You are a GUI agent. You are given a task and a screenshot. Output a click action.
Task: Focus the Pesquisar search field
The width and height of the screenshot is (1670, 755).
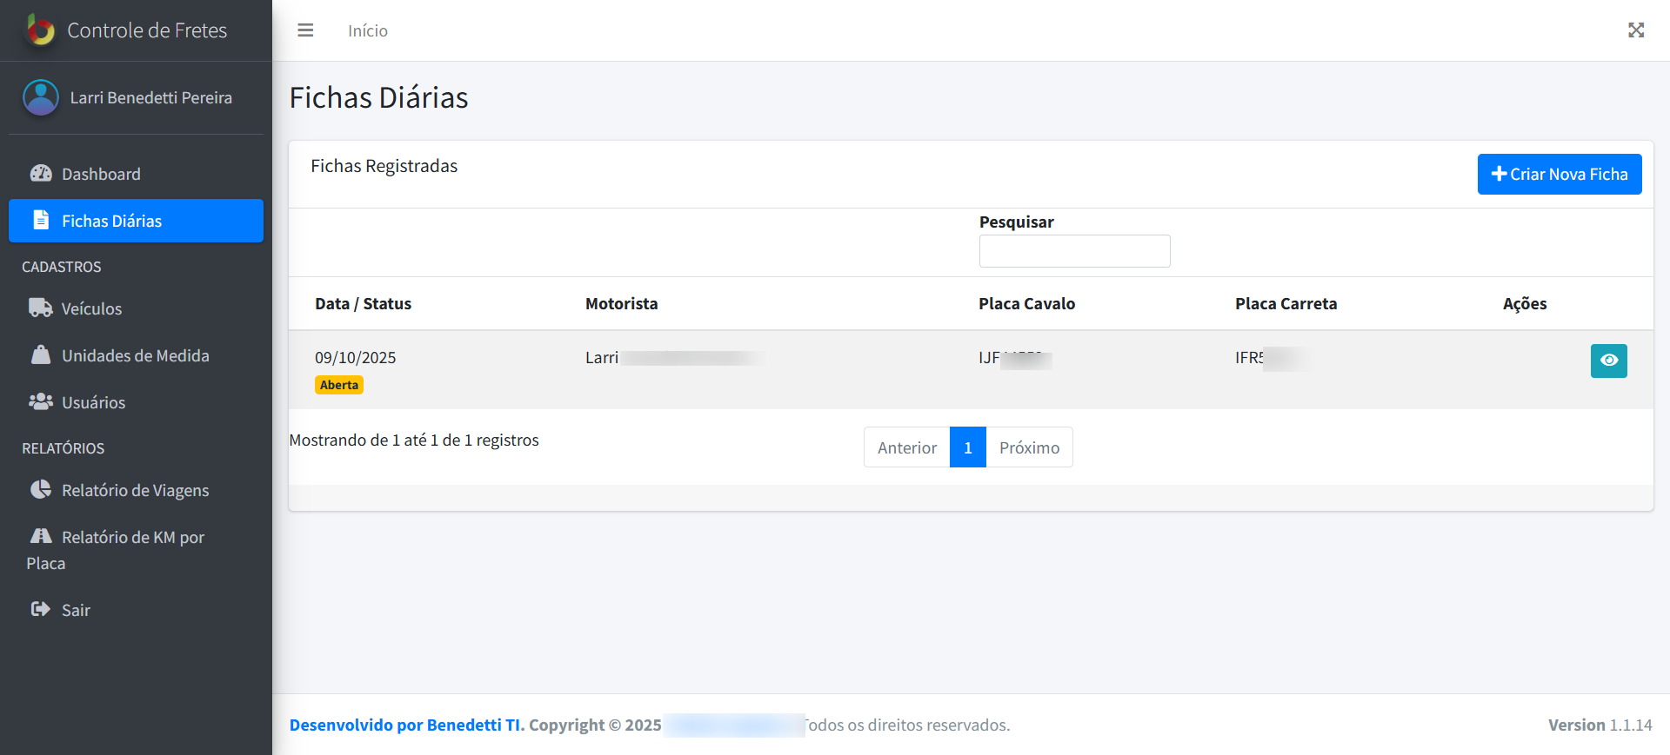(1074, 251)
